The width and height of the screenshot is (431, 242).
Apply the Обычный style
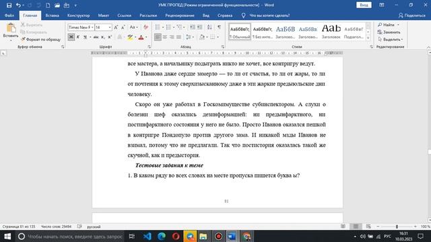click(x=240, y=32)
